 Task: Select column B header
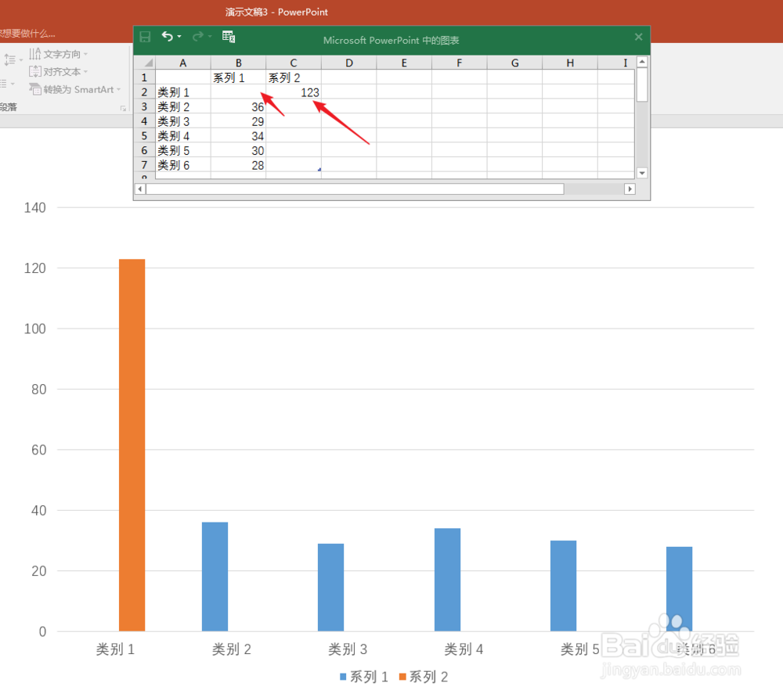[238, 63]
